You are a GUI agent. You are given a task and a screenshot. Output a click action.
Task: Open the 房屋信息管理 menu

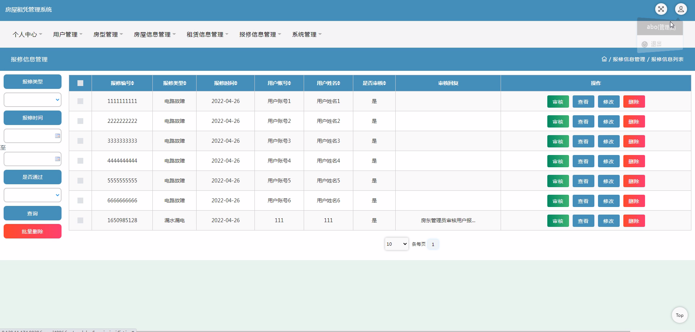(155, 34)
